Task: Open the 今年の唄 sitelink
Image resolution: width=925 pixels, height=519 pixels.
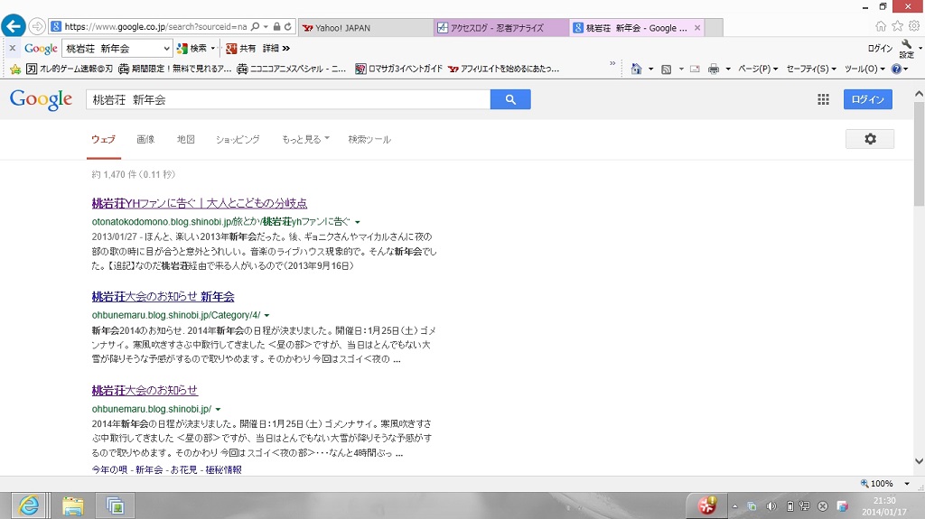Action: coord(109,469)
